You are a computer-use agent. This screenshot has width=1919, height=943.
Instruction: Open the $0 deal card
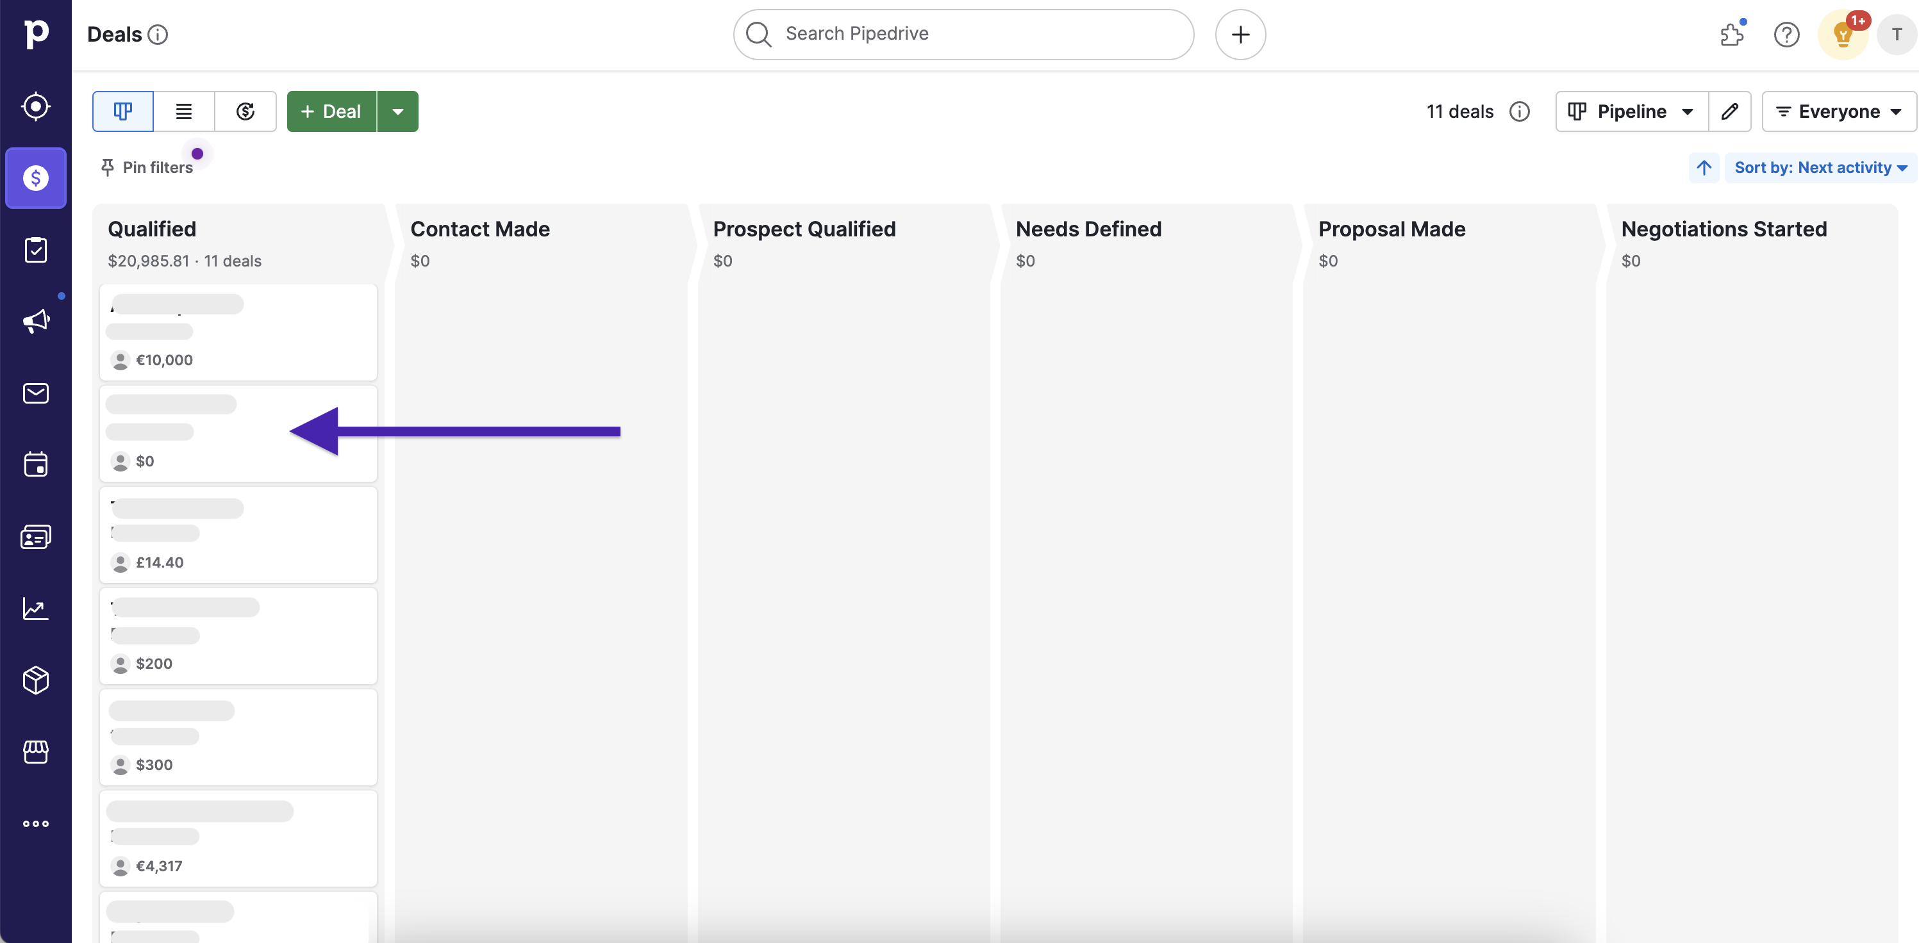coord(238,434)
